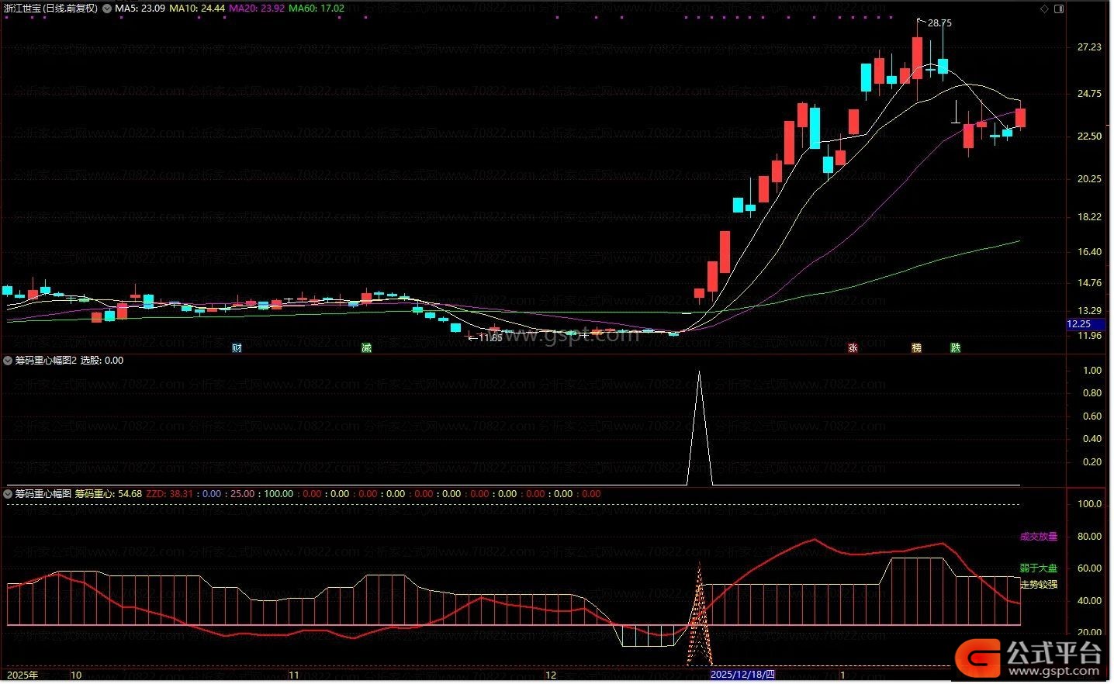Click the 财 event marker icon
Image resolution: width=1114 pixels, height=684 pixels.
[237, 348]
